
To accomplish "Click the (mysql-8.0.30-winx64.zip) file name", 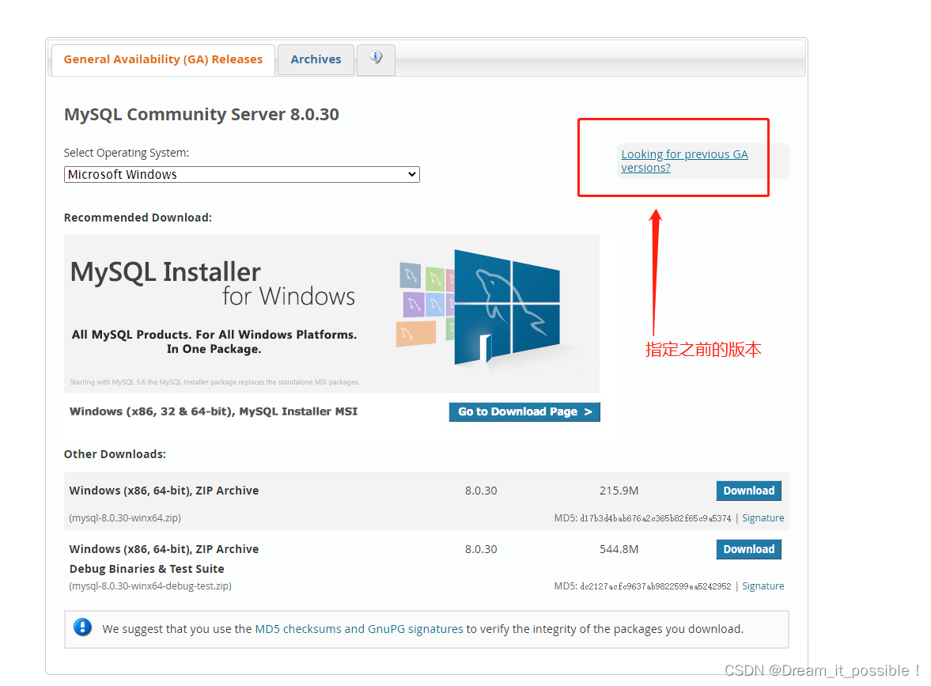I will coord(125,518).
